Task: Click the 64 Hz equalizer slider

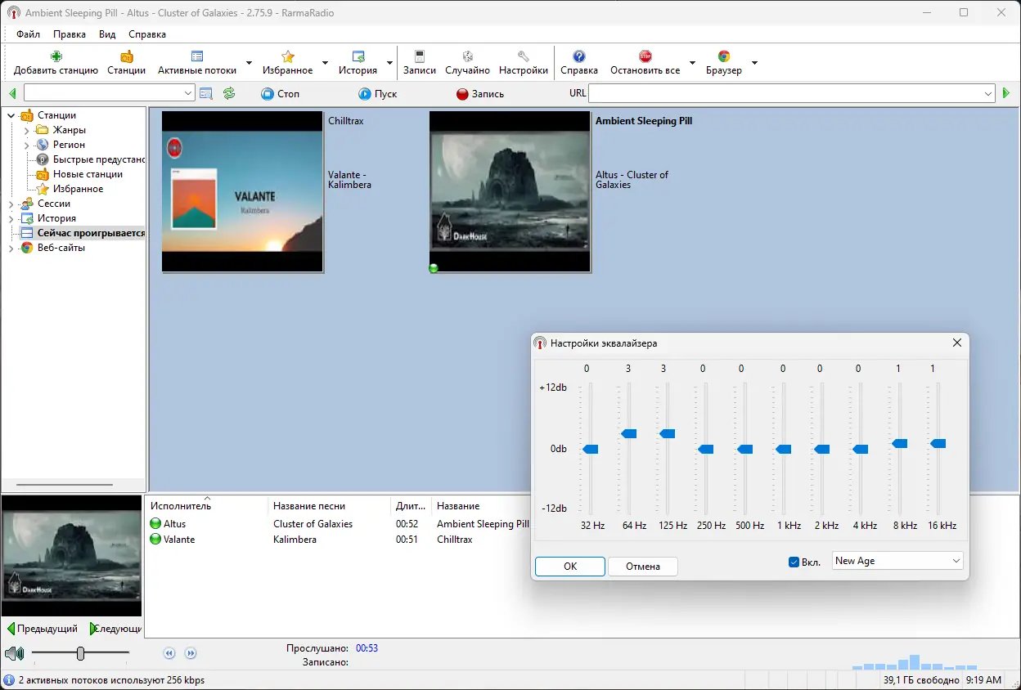Action: (629, 433)
